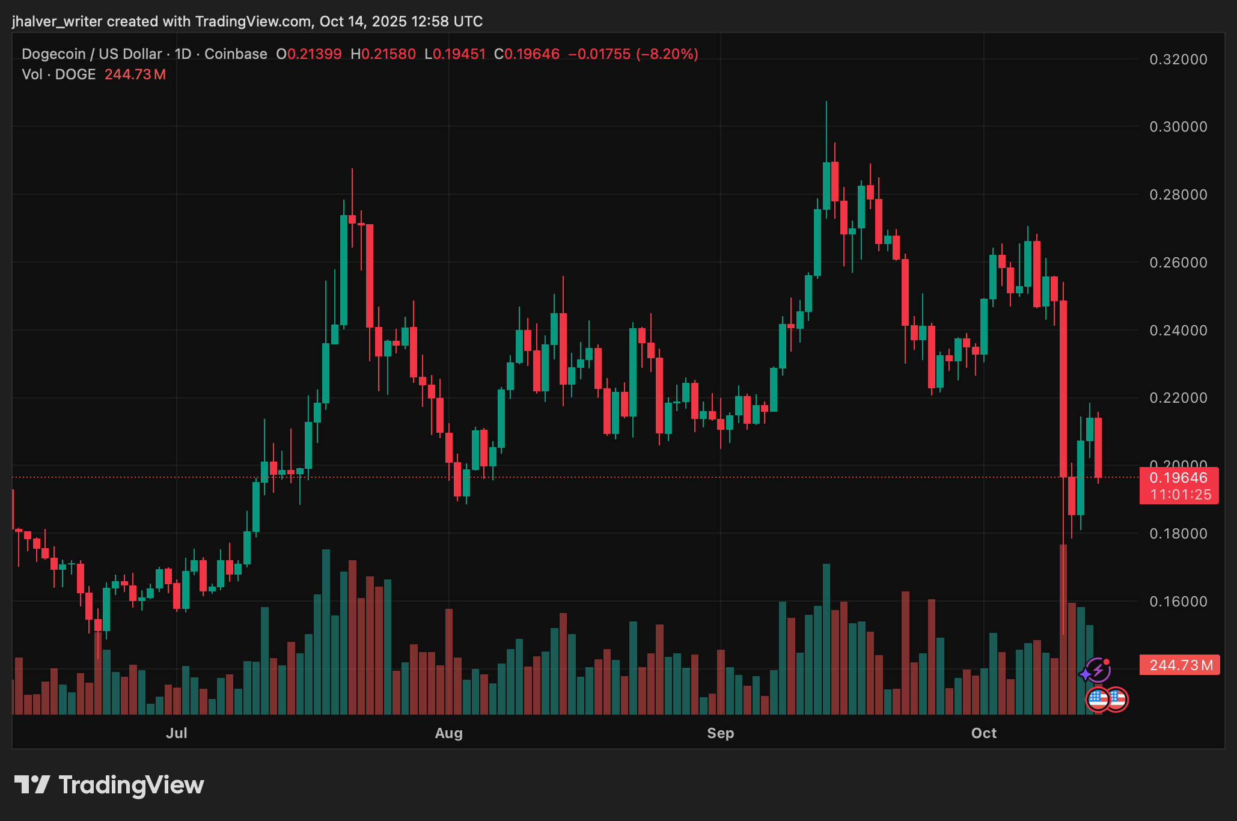Click the -8.20% change value in header
This screenshot has width=1237, height=821.
coord(667,54)
